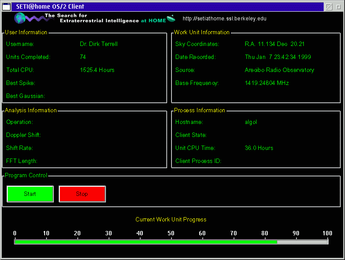
Task: Click the red Stop button
Action: point(82,194)
